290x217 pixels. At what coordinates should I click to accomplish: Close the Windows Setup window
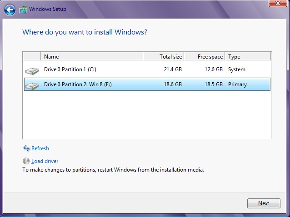click(x=278, y=3)
